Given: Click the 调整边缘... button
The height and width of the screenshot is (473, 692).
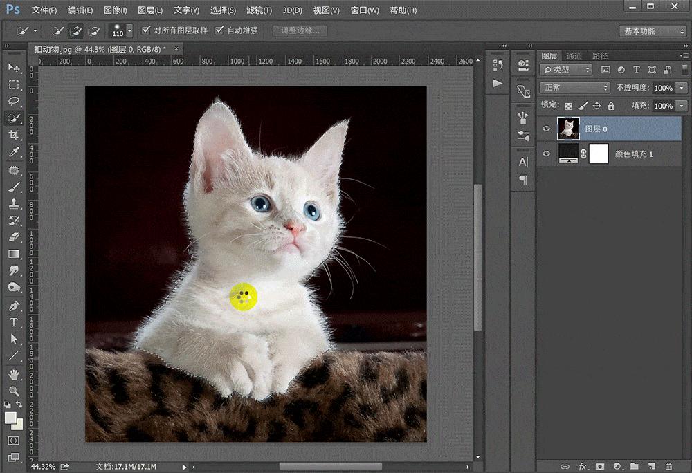Looking at the screenshot, I should (x=300, y=31).
